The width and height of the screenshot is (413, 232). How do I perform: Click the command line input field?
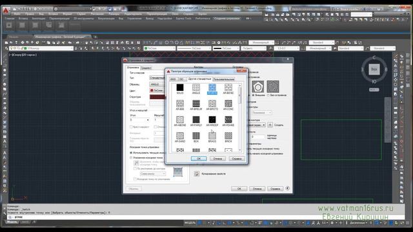[x=205, y=217]
